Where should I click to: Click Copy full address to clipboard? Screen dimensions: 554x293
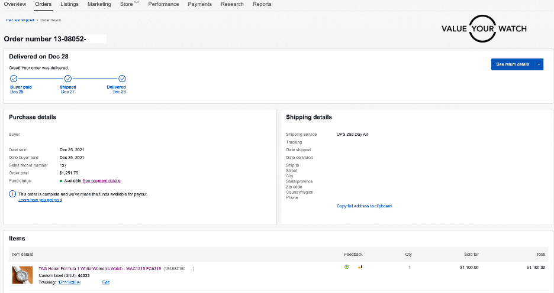click(x=363, y=206)
